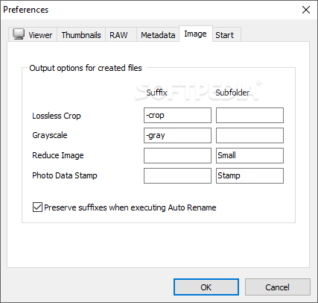Click the Lossless Crop subfolder field
The image size is (318, 303).
tap(249, 115)
